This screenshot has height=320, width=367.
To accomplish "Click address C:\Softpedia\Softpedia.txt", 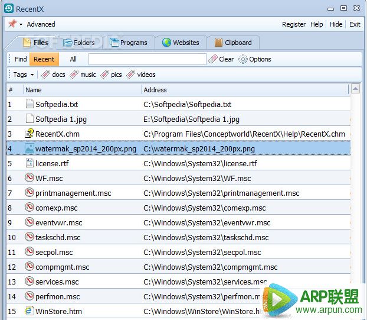I will 187,104.
